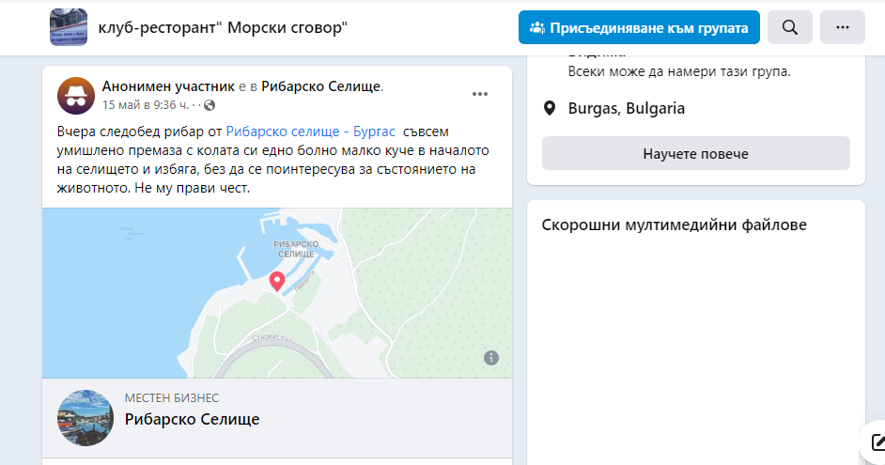
Task: Open the Рибарско Селище check-in link in post header
Action: tap(321, 86)
